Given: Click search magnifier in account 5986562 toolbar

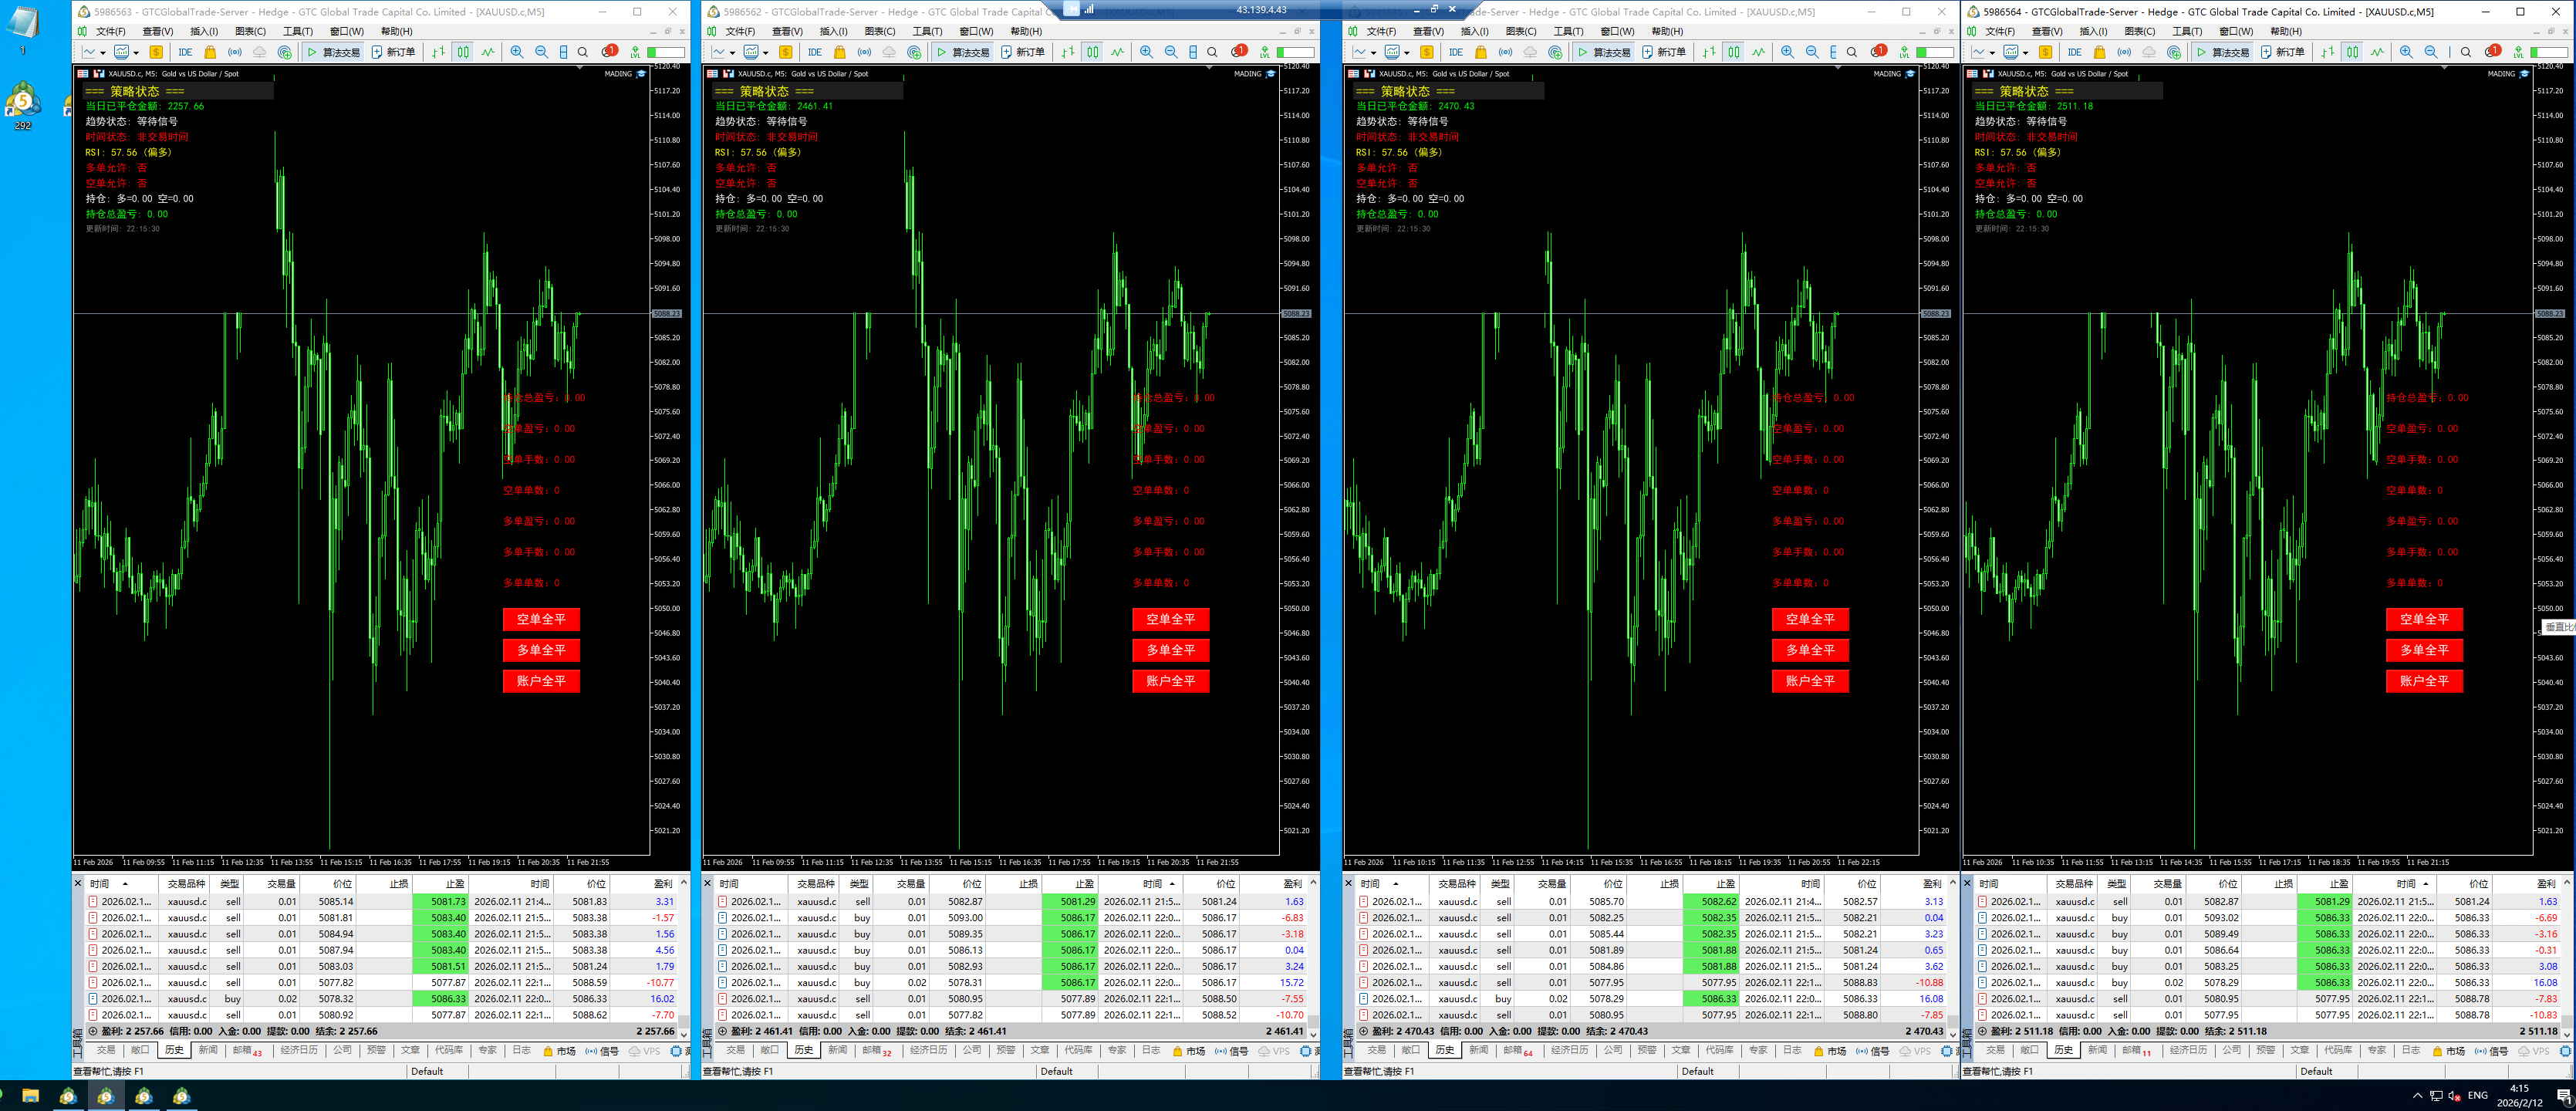Looking at the screenshot, I should pos(1212,52).
